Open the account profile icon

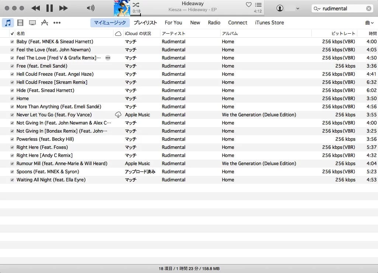(x=280, y=8)
